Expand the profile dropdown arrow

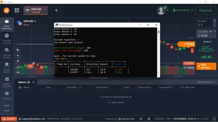[x=168, y=11]
